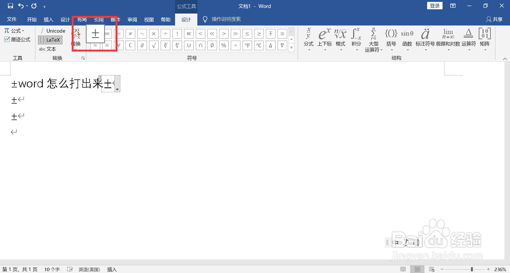Image resolution: width=510 pixels, height=273 pixels.
Task: Toggle abc normal text mode
Action: [x=48, y=49]
